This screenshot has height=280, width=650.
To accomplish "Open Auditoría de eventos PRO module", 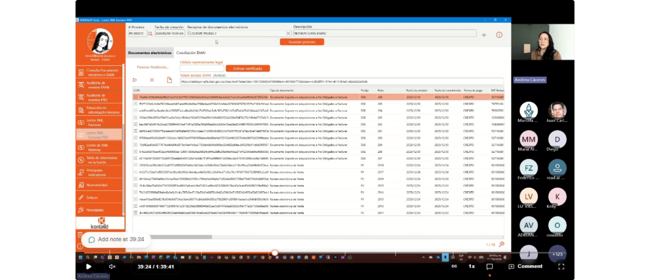I will tap(99, 98).
